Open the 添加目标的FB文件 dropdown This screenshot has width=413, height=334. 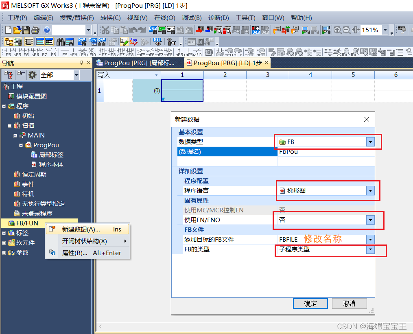pyautogui.click(x=370, y=240)
